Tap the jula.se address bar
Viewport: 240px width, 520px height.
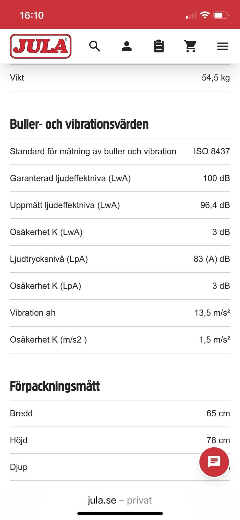coord(119,500)
